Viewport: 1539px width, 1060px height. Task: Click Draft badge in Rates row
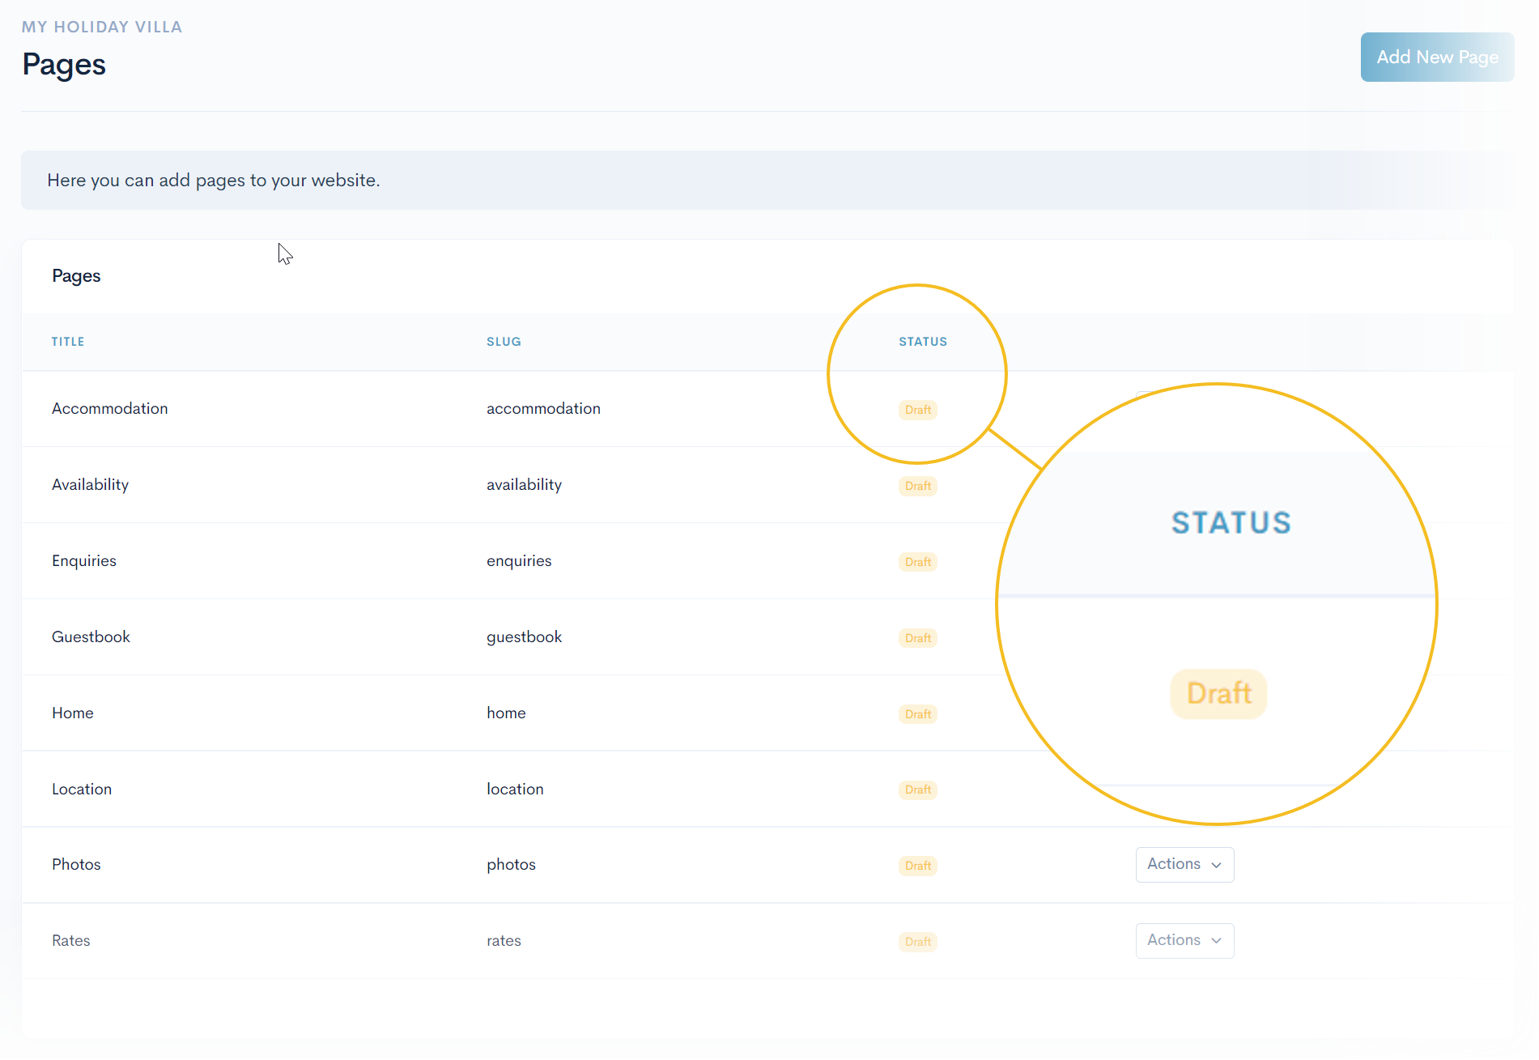pyautogui.click(x=918, y=942)
